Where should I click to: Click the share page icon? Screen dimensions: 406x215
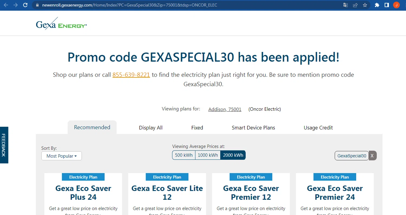click(x=355, y=5)
